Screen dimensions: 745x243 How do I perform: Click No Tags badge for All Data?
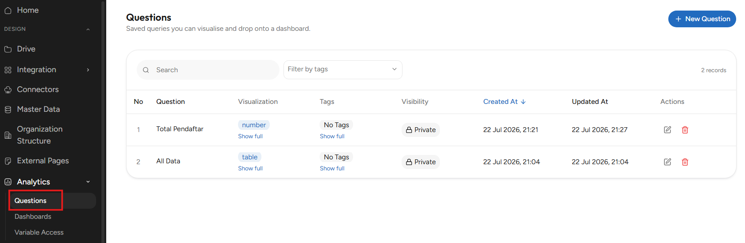pos(336,157)
